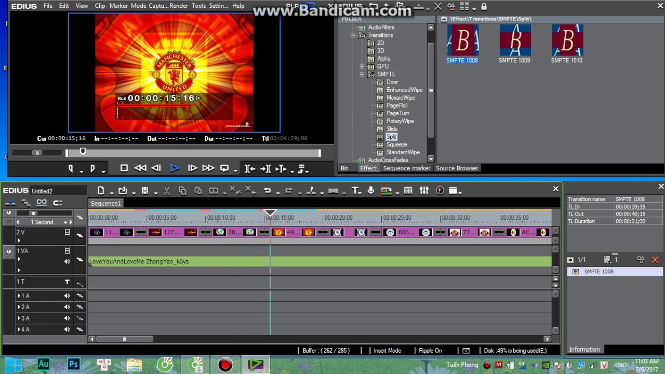Open the Audio Mixer sliders icon
Viewport: 665px width, 374px height.
pyautogui.click(x=424, y=191)
